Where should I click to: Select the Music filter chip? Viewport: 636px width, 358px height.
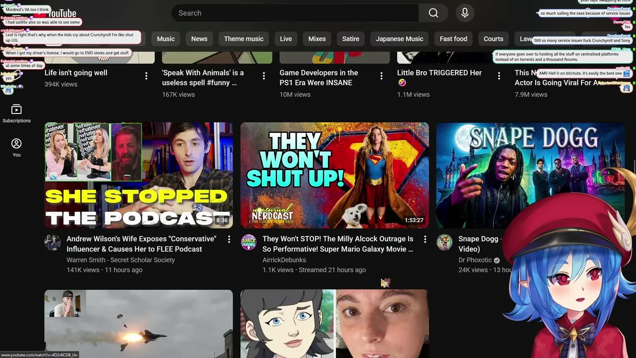point(166,39)
